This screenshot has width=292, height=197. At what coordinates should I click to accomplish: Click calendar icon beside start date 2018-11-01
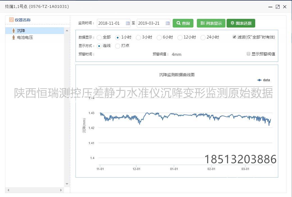click(x=127, y=23)
